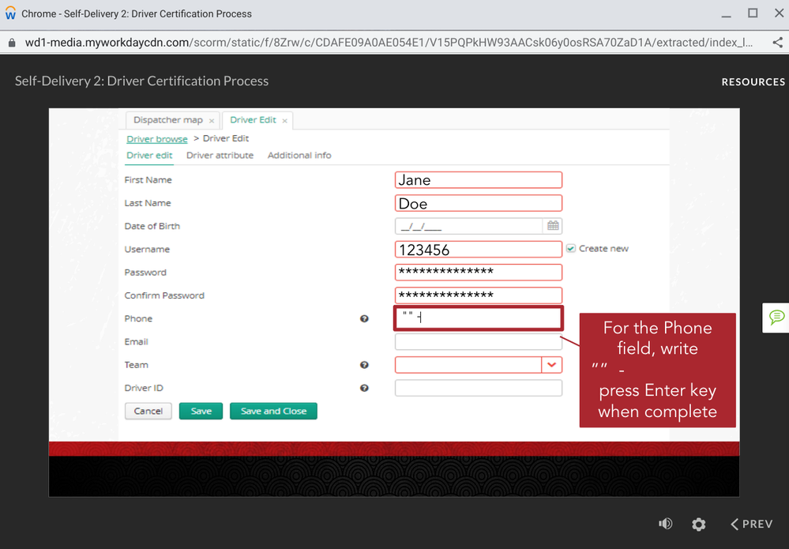Click the Username field with 123456
Screen dimensions: 789x549
[x=478, y=249]
